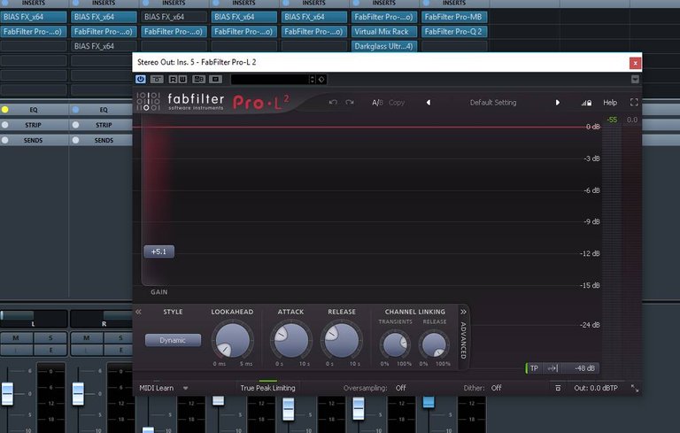Open Darkglass Ultra insert slot

pyautogui.click(x=383, y=46)
